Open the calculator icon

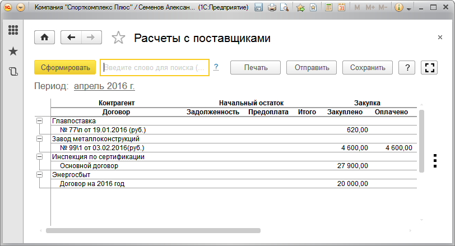pos(328,7)
